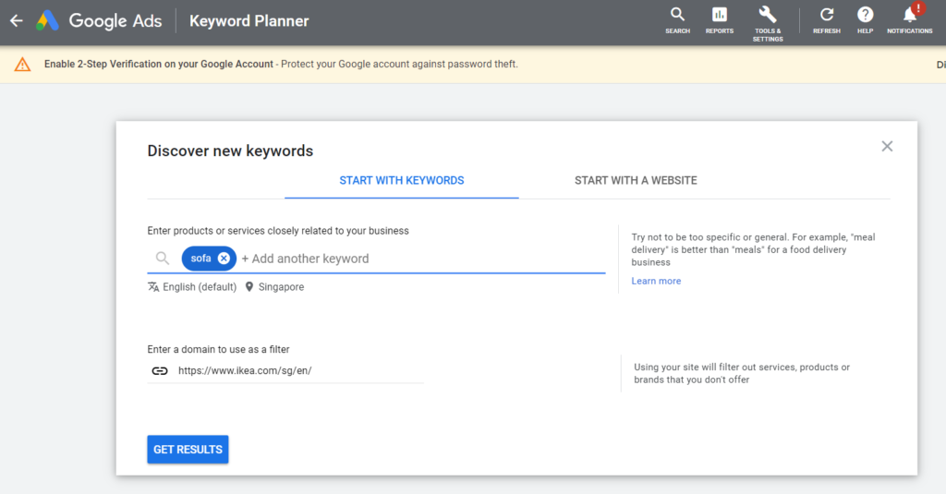Open the Search tool in the top bar
This screenshot has height=494, width=946.
coord(677,20)
